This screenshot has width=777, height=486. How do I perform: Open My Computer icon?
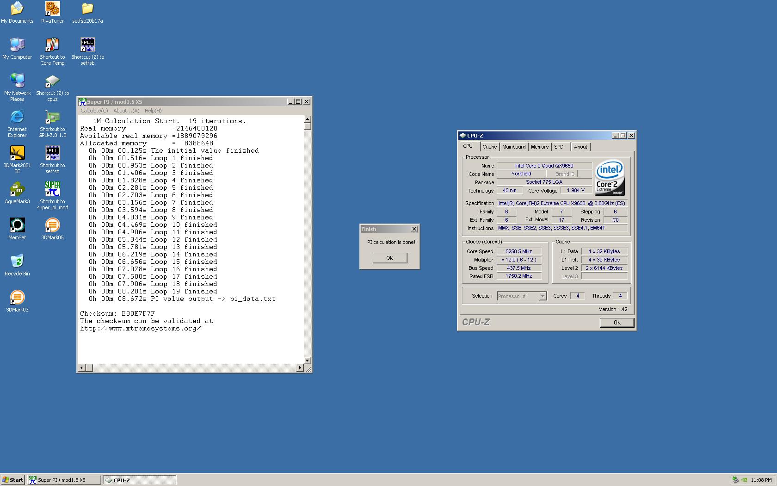(x=17, y=49)
